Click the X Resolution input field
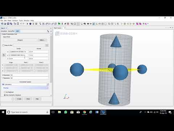The image size is (174, 131). pyautogui.click(x=30, y=75)
